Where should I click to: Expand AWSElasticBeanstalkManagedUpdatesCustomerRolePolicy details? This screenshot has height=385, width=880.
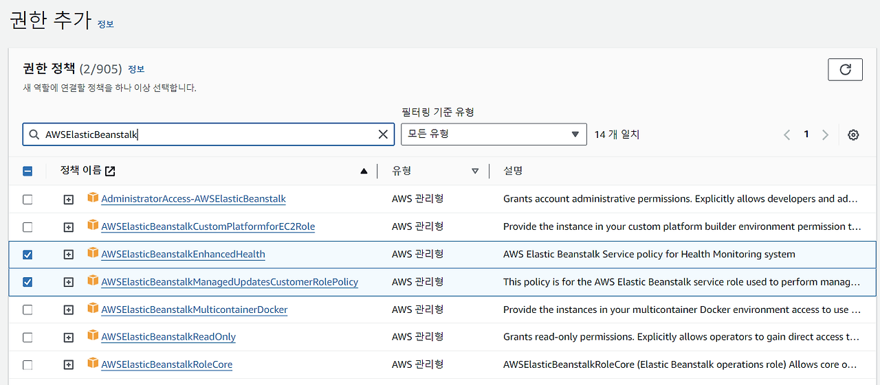tap(68, 282)
